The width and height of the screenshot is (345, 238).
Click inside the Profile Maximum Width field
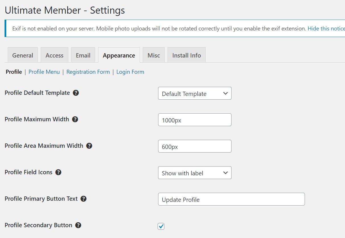coord(195,120)
